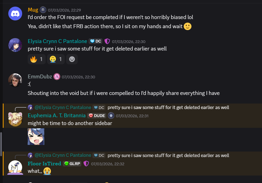Inspect the bank badge next to Mug's name

[43, 10]
